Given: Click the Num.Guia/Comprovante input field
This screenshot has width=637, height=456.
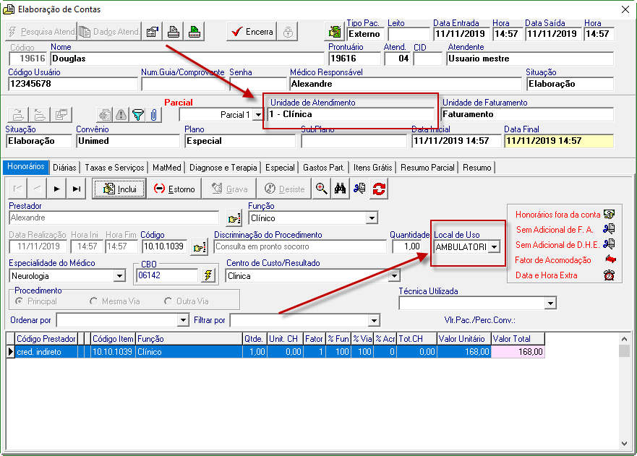Looking at the screenshot, I should [184, 84].
